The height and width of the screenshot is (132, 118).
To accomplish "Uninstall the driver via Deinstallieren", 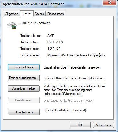I will pos(24,112).
